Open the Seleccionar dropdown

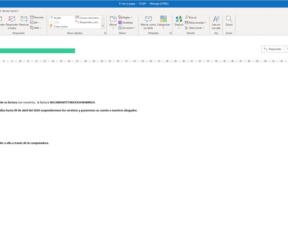(194, 28)
